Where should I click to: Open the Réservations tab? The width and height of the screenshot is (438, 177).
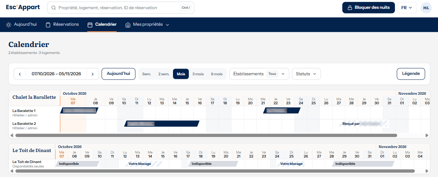click(62, 25)
